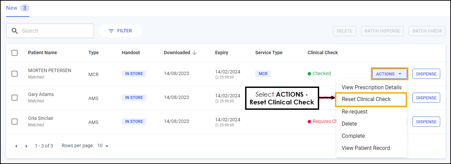Click into the Search input field
This screenshot has height=164, width=451.
pyautogui.click(x=54, y=31)
